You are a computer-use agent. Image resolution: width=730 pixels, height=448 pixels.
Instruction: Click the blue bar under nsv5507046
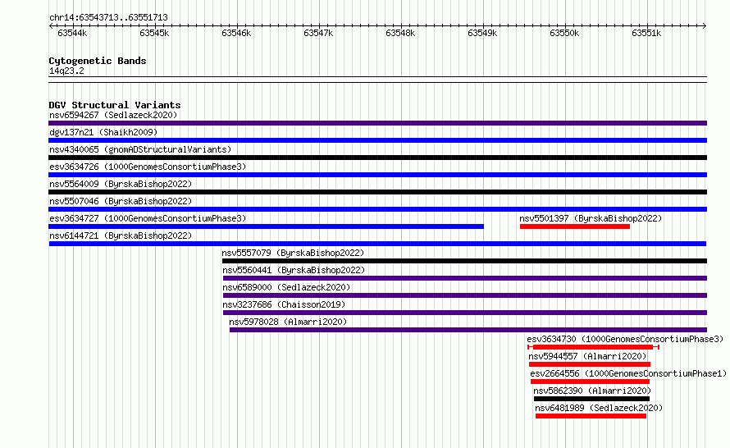(x=377, y=209)
